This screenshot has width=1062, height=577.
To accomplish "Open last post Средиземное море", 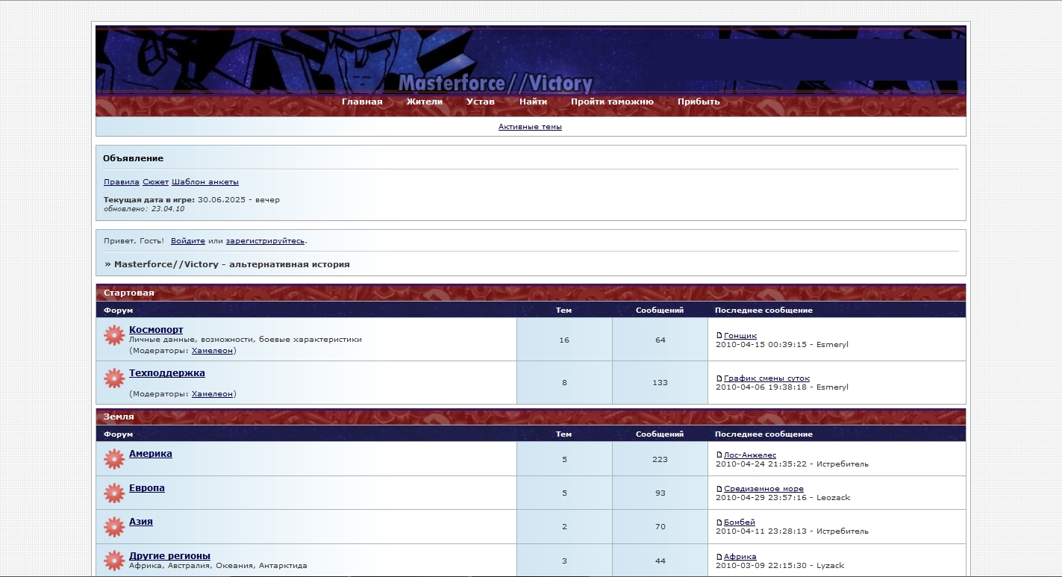I will 763,489.
